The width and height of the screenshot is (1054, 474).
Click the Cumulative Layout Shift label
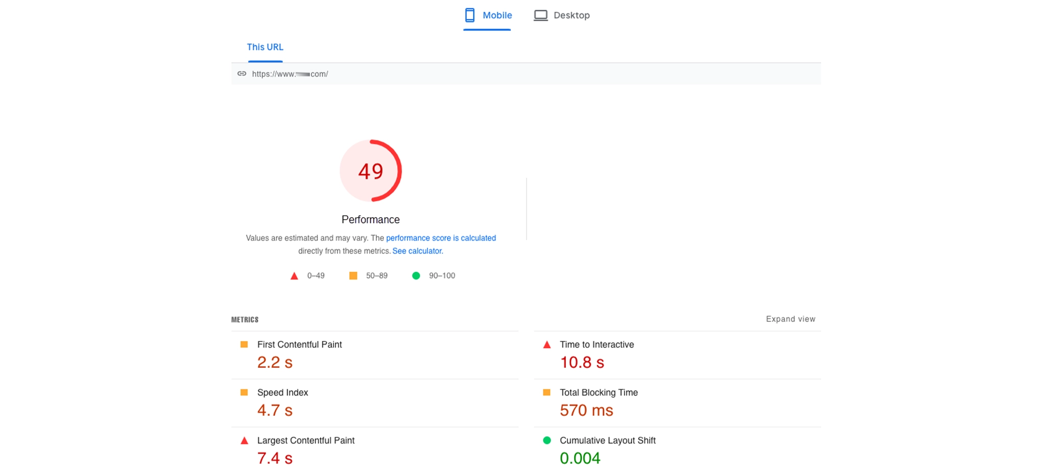(x=608, y=441)
